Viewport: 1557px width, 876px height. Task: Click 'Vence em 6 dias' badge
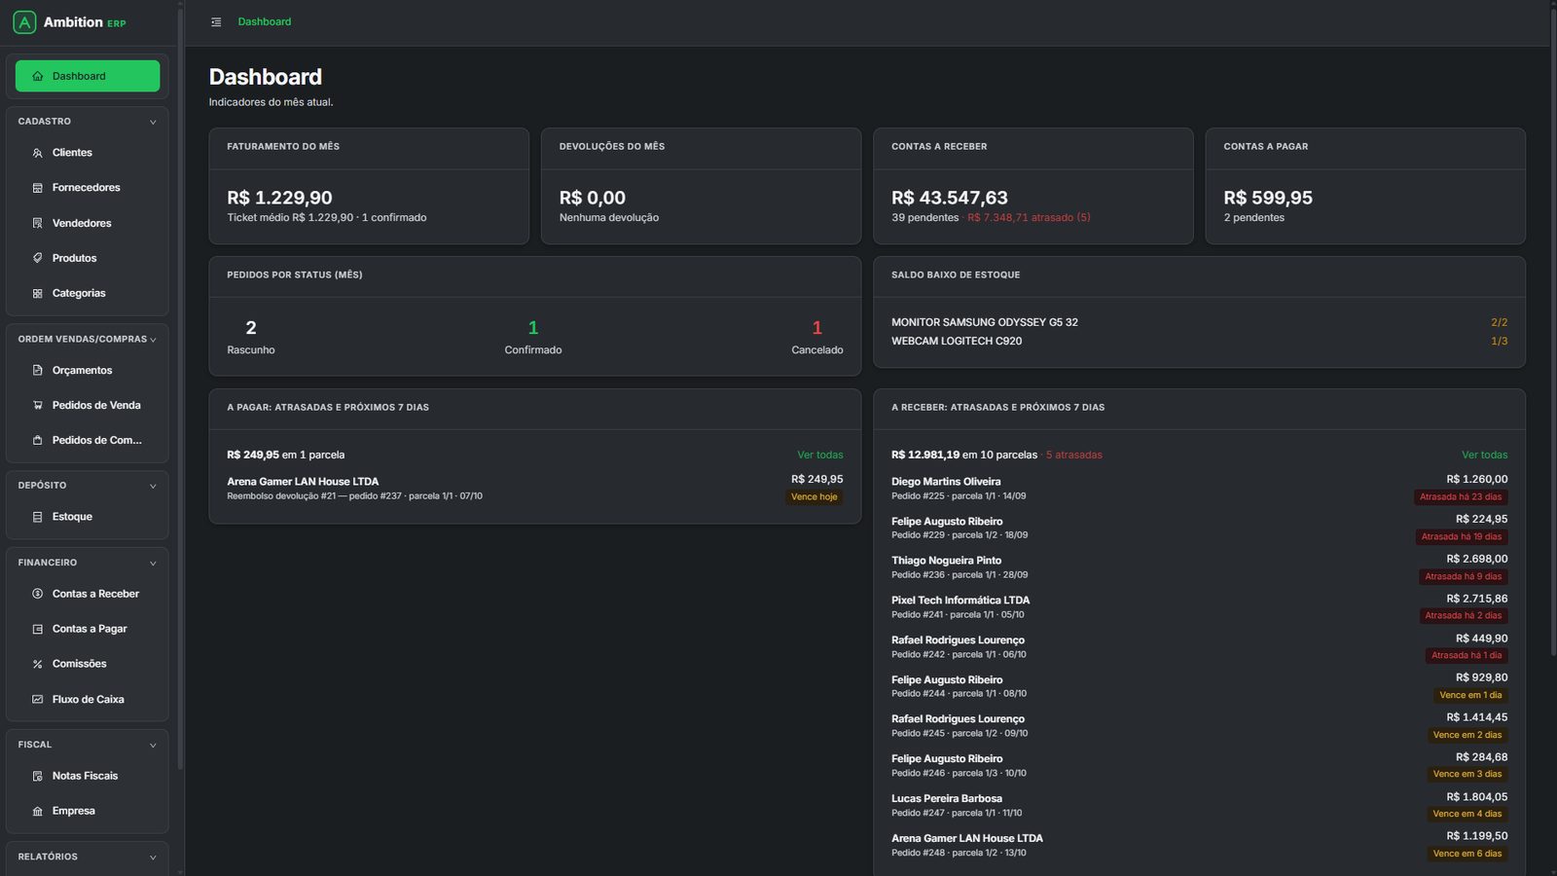(x=1467, y=855)
